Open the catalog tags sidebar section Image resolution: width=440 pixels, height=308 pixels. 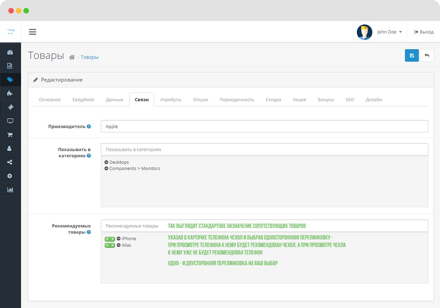coord(10,80)
